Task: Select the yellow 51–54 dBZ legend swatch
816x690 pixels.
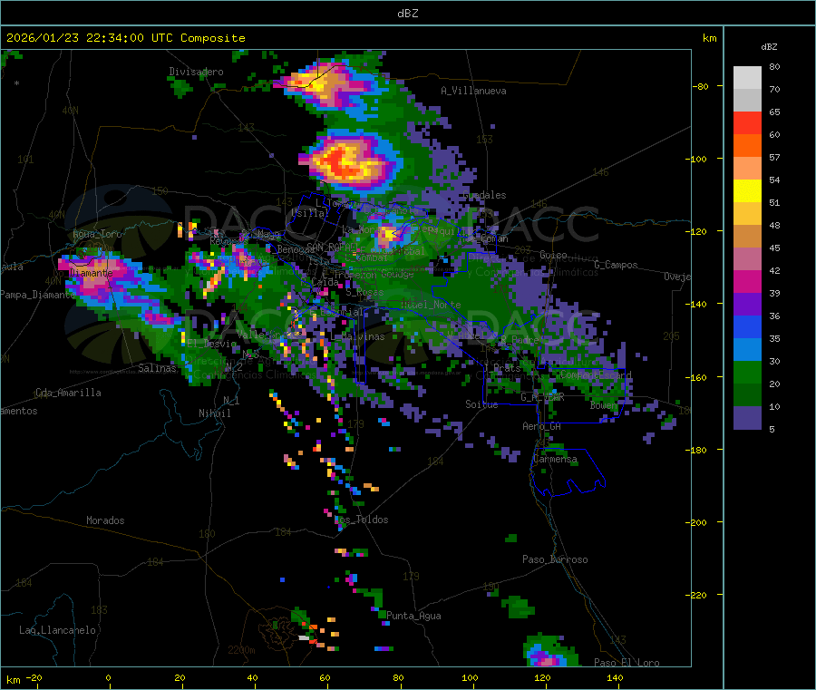Action: (x=747, y=191)
